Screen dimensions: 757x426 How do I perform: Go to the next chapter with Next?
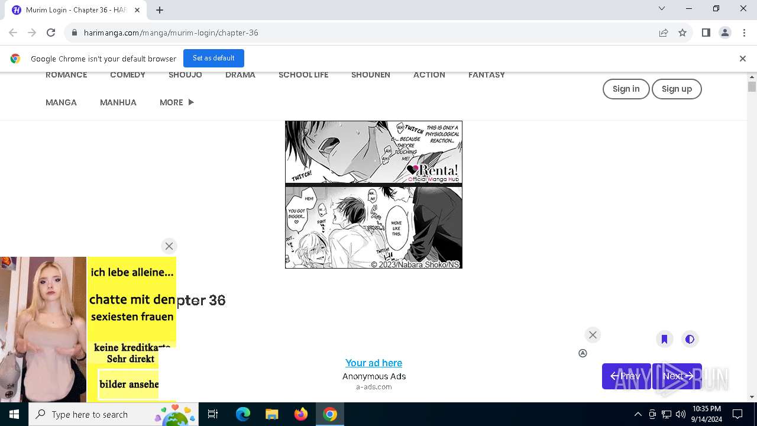tap(677, 376)
